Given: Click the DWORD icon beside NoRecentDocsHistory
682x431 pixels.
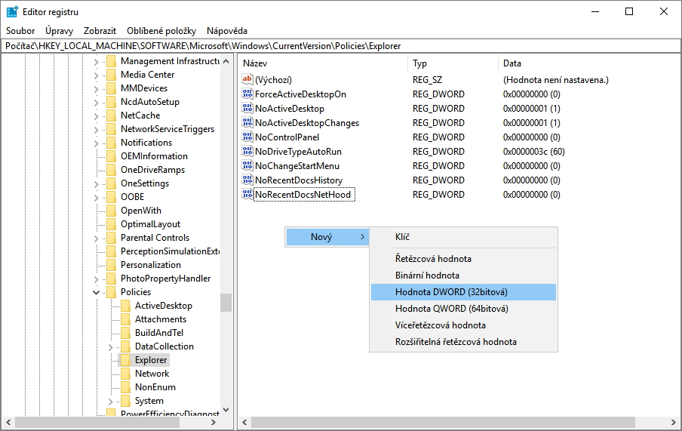Looking at the screenshot, I should 247,180.
